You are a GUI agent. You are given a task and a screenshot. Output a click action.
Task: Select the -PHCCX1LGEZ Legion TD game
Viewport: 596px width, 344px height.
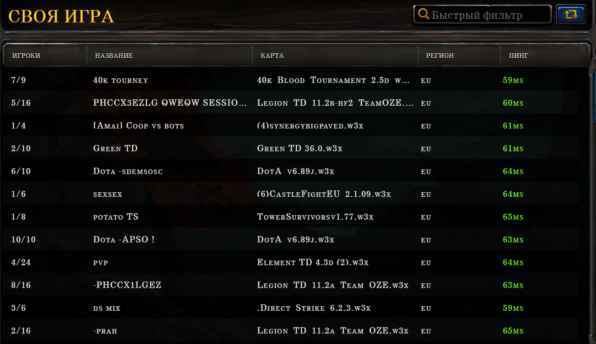tap(291, 285)
